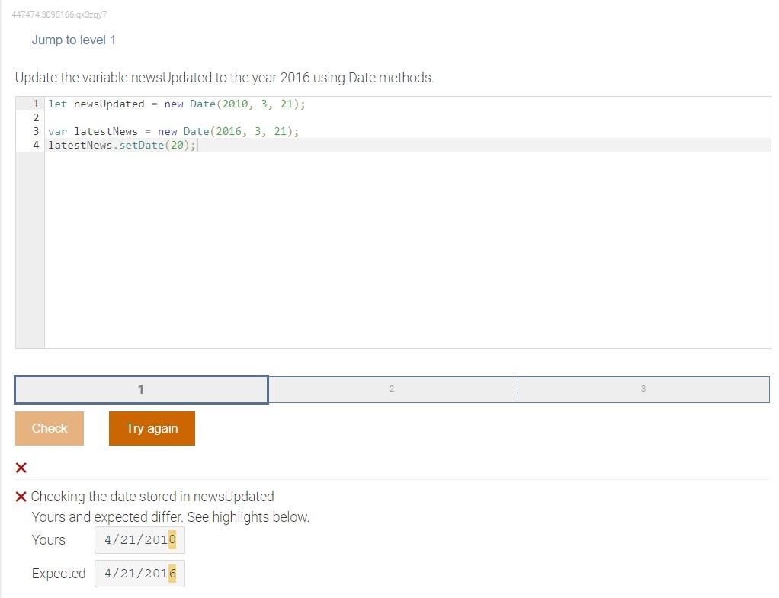Click the ID text 447474.3095166.qx3zqy7
The width and height of the screenshot is (779, 598).
[59, 14]
